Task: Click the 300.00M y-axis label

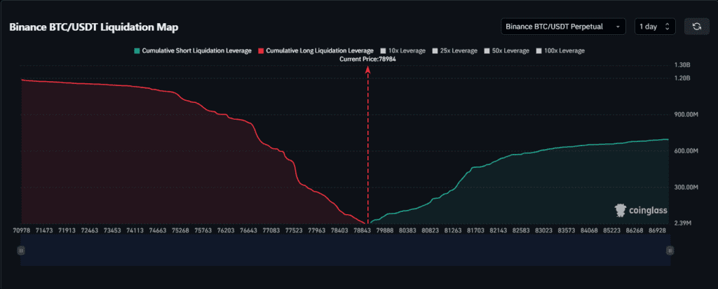Action: point(686,188)
